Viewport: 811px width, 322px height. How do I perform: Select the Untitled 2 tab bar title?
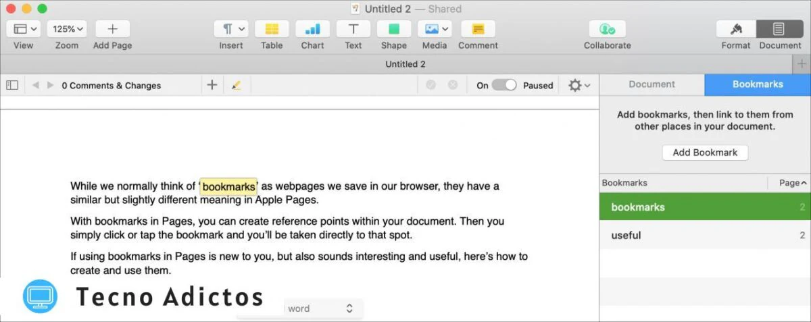pos(405,64)
